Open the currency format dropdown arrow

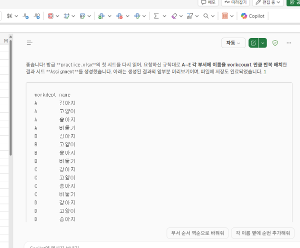click(x=16, y=16)
